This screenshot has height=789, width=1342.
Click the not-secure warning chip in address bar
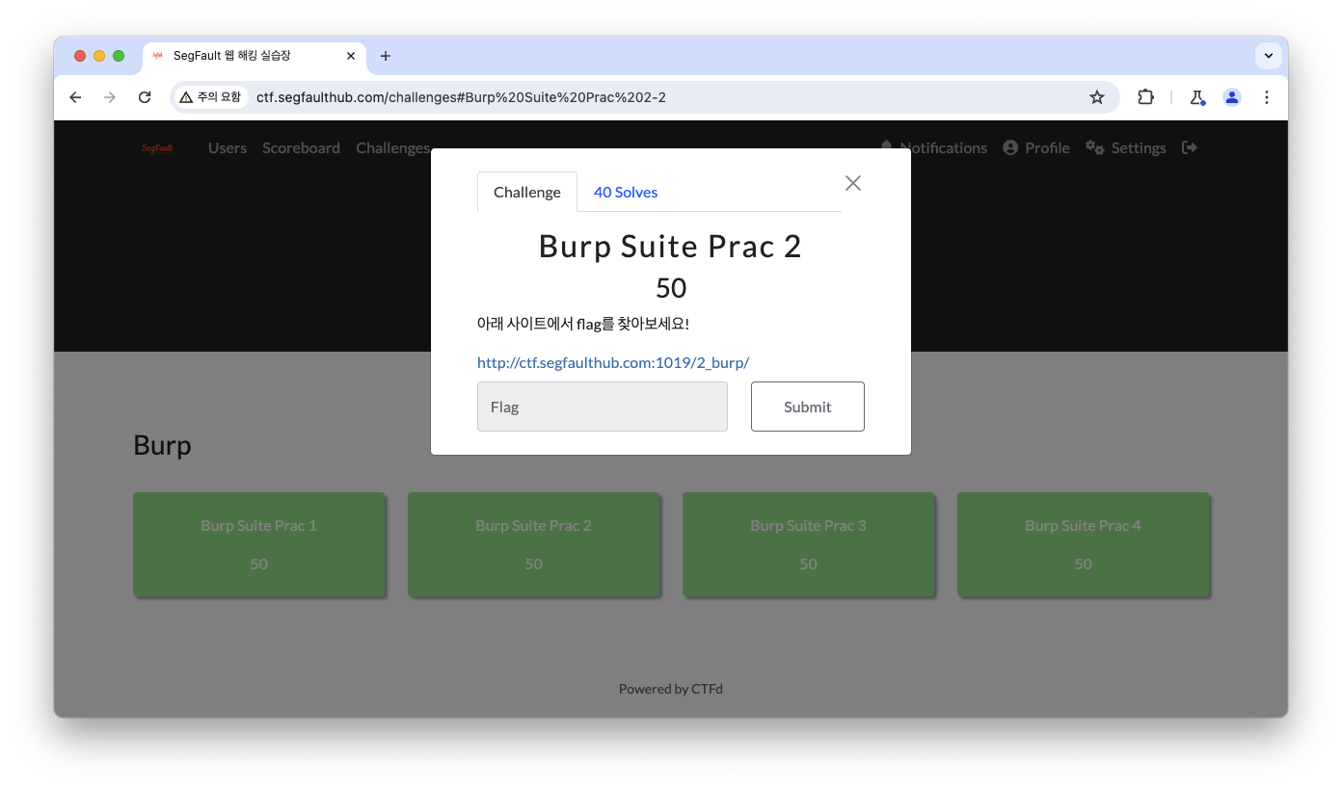pyautogui.click(x=210, y=97)
